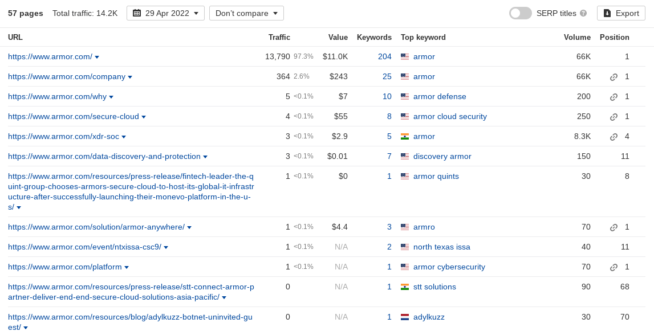Click the discovery armor keyword link
This screenshot has height=331, width=654.
point(442,157)
